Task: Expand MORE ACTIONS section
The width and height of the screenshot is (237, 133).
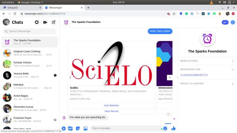Action: pos(207,61)
